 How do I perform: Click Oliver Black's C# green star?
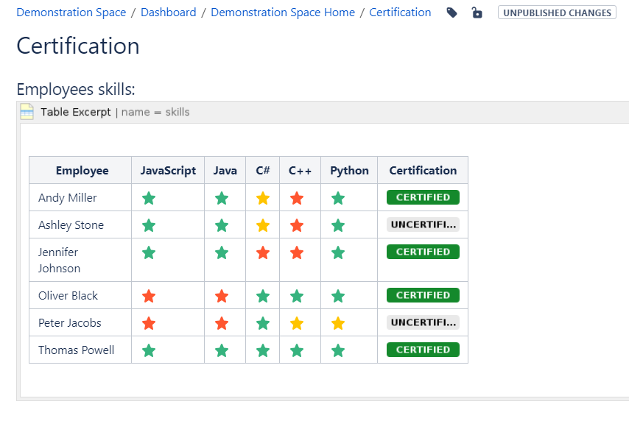click(263, 296)
